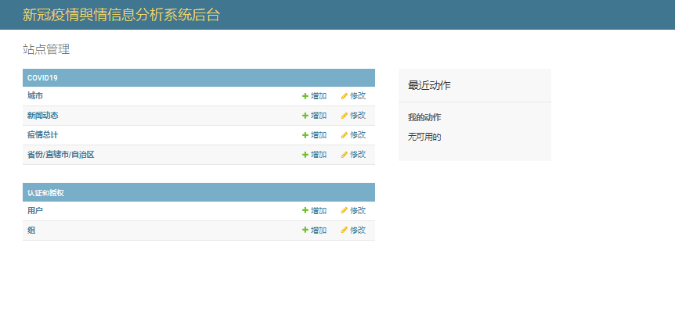
Task: Click the 无可用的 message text
Action: point(424,137)
